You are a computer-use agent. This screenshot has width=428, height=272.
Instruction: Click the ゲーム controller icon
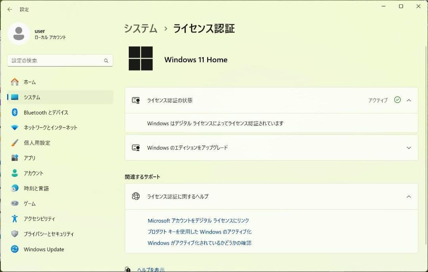click(15, 203)
